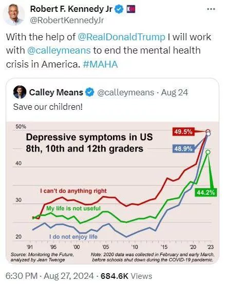The height and width of the screenshot is (284, 226).
Task: Click the blue 48.9% data label
Action: [183, 149]
